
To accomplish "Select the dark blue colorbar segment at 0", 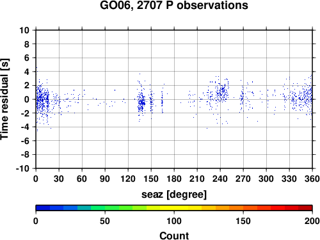I will [43, 208].
